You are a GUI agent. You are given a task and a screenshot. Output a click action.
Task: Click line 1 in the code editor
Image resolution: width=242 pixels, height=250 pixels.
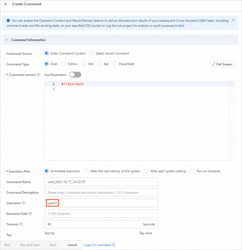137,84
